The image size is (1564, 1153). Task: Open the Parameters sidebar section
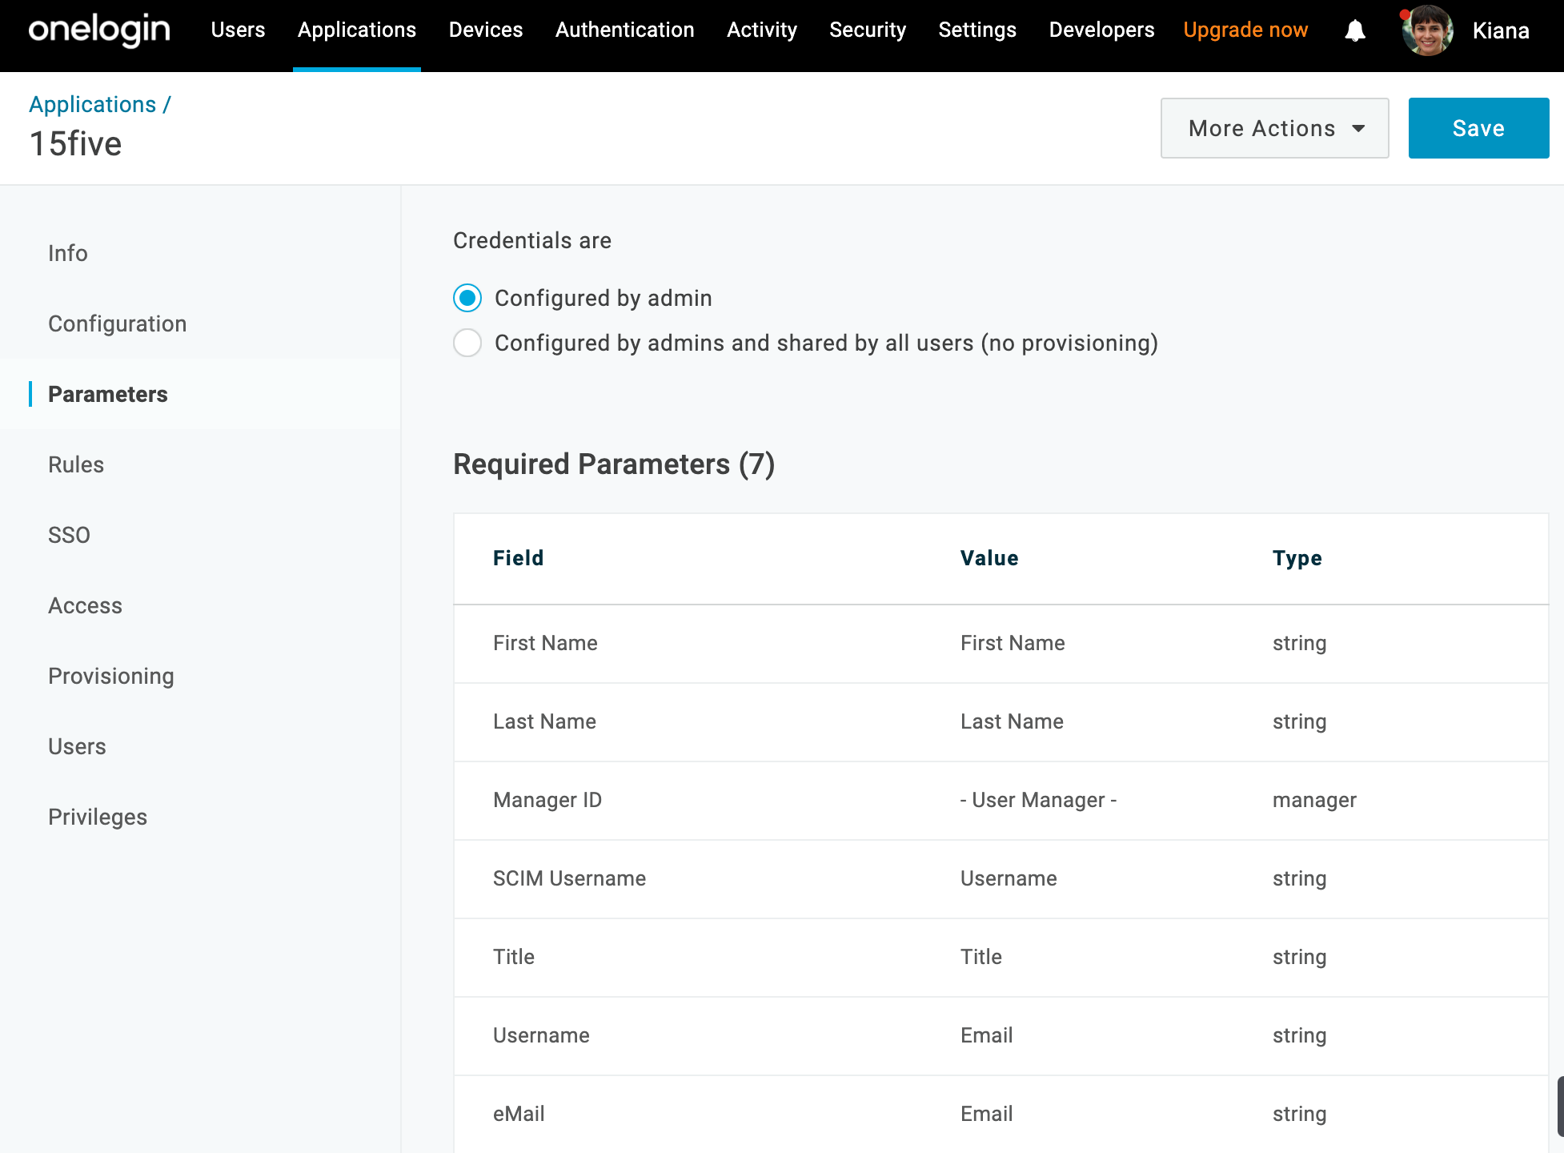(x=108, y=394)
